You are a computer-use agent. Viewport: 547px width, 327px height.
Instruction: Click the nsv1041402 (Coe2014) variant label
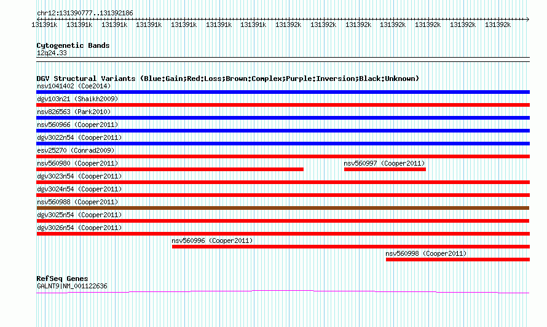74,86
